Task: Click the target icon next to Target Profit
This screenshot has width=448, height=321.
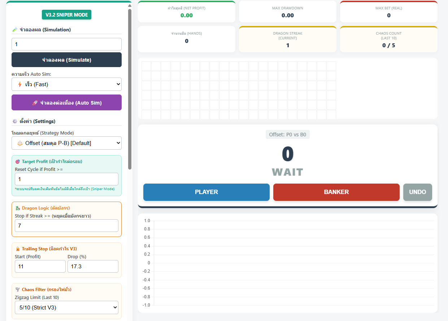Action: [x=18, y=162]
